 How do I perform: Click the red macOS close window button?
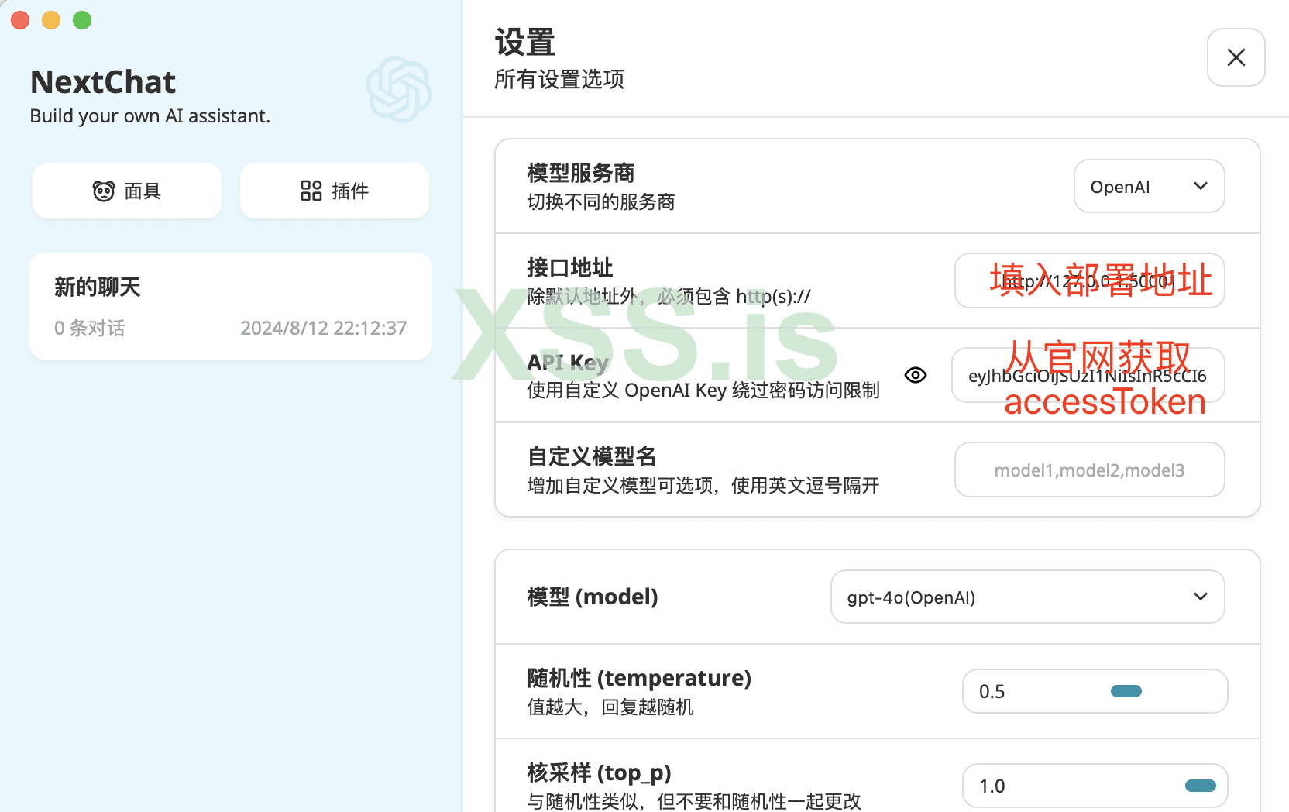click(x=20, y=20)
